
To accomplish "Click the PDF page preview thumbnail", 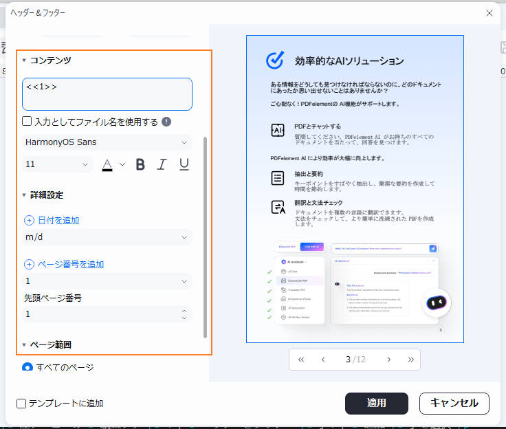I will [355, 189].
